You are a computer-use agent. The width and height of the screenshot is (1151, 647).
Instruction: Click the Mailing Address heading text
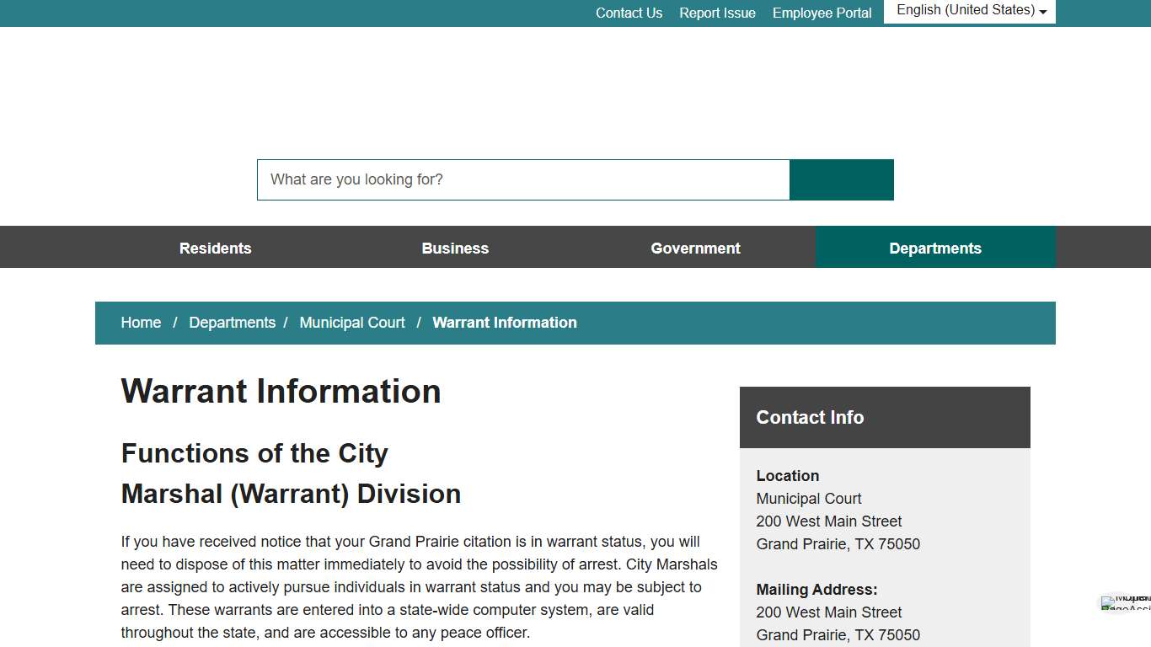[816, 590]
